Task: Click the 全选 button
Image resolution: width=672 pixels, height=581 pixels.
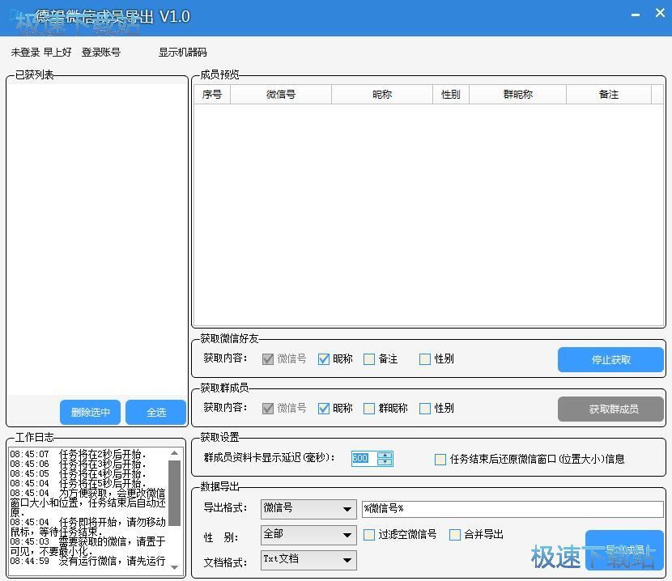Action: (155, 412)
